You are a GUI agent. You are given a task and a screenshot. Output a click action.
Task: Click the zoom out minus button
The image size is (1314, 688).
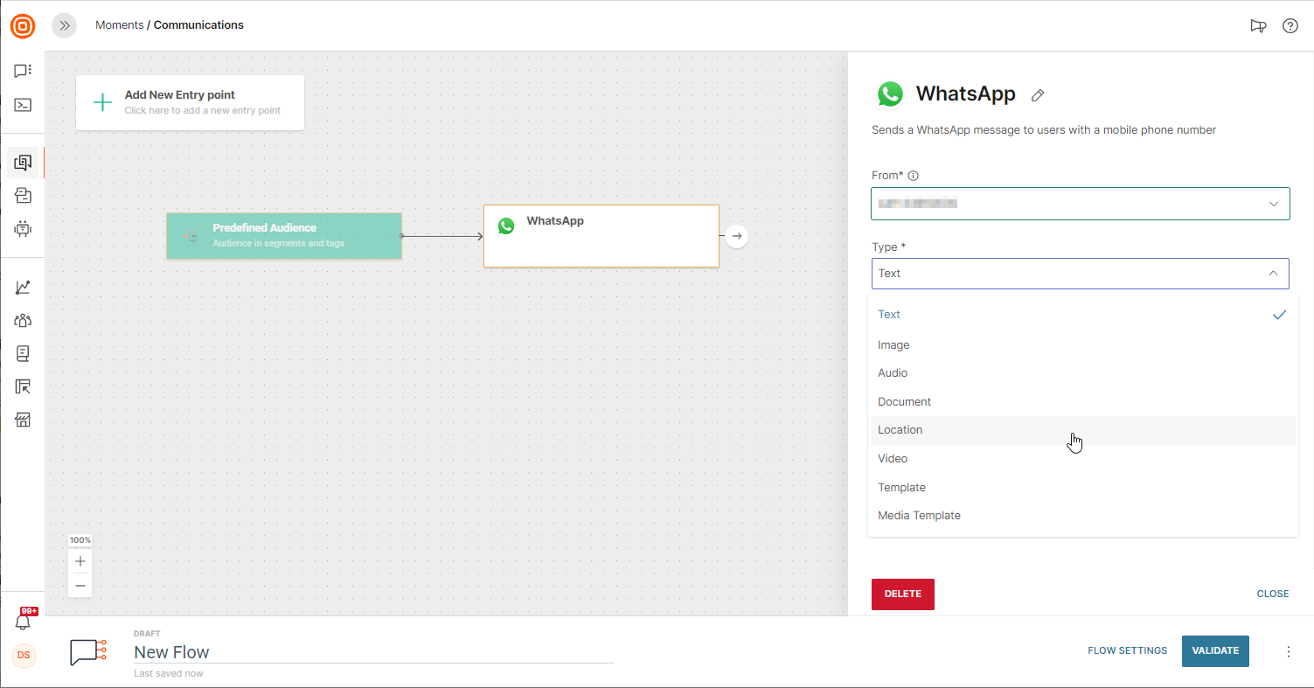[80, 585]
